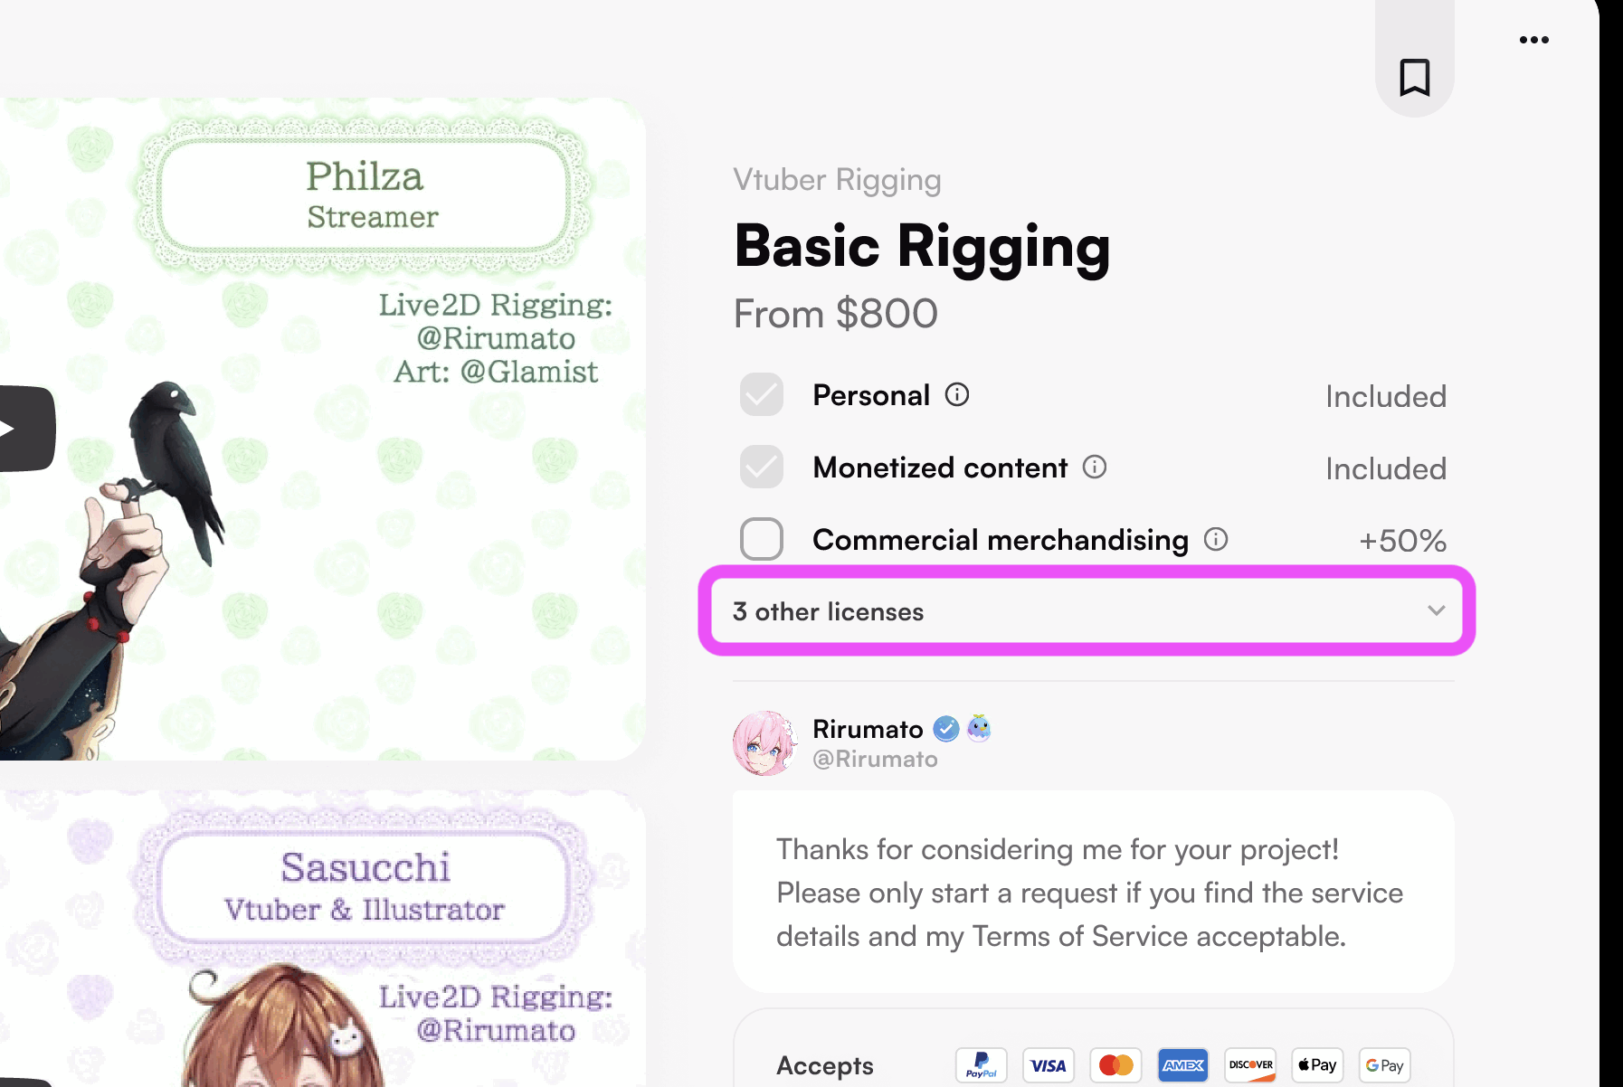This screenshot has height=1087, width=1623.
Task: Show info about the Personal license
Action: pos(957,395)
